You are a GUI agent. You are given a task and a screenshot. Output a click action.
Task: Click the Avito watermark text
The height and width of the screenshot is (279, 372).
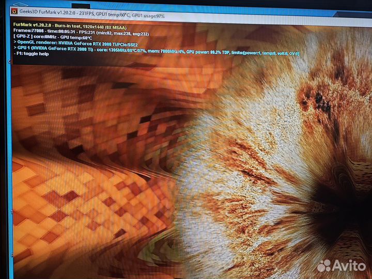[348, 266]
